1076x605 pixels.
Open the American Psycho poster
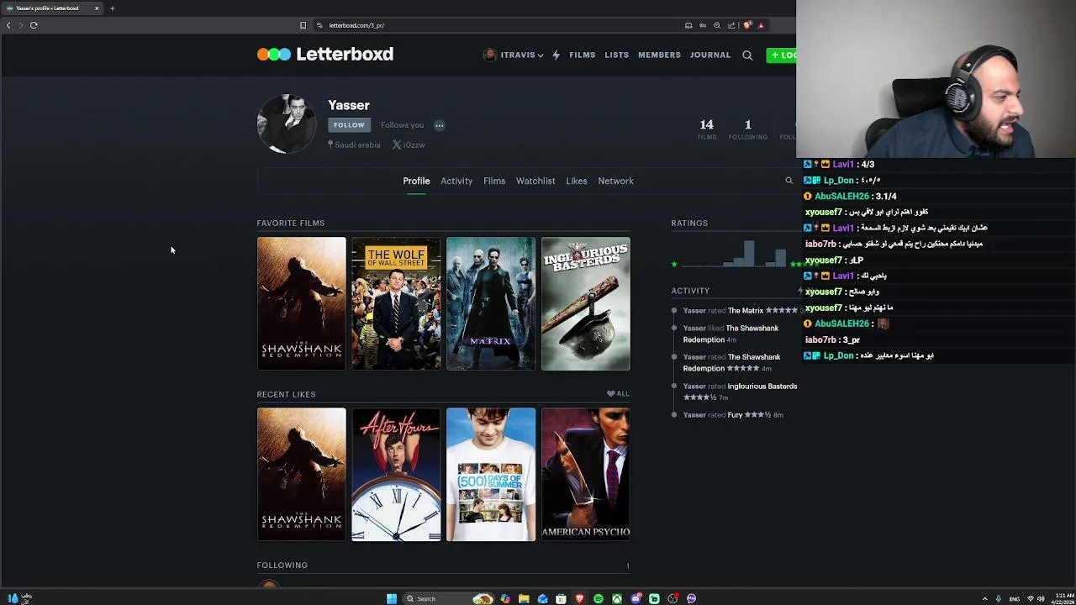(586, 475)
